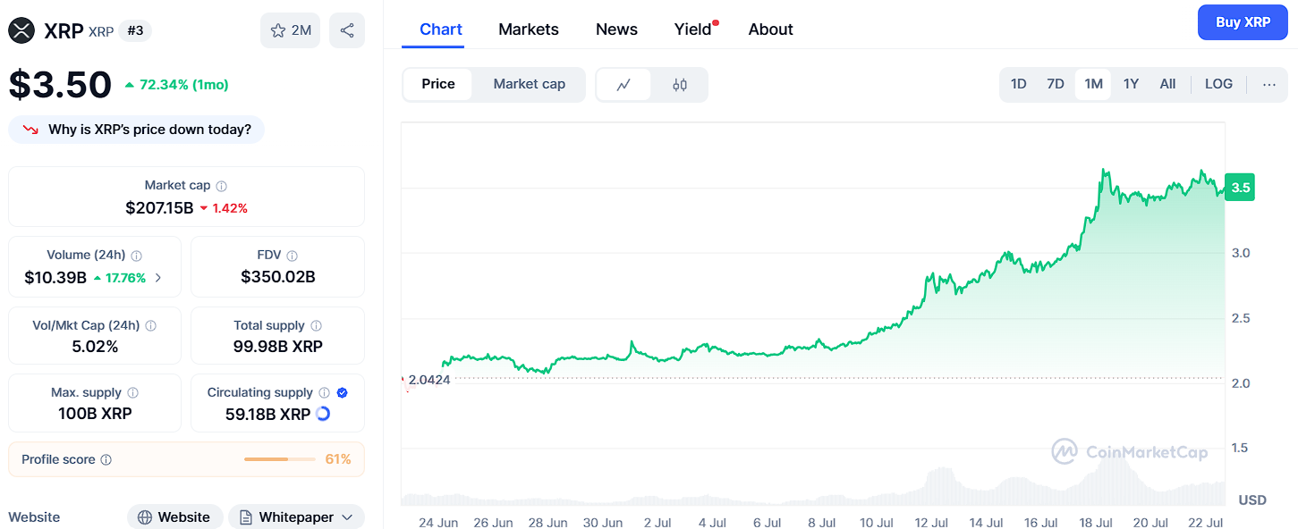Image resolution: width=1298 pixels, height=529 pixels.
Task: Click FDV info icon
Action: pyautogui.click(x=293, y=256)
